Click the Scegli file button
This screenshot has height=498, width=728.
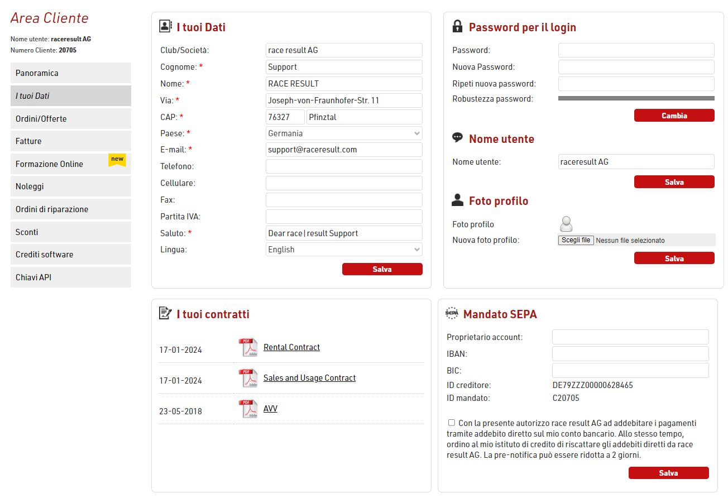tap(576, 240)
